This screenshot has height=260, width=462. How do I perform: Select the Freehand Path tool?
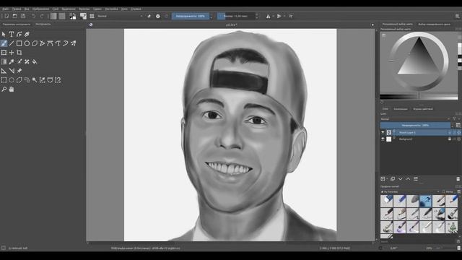[x=58, y=43]
